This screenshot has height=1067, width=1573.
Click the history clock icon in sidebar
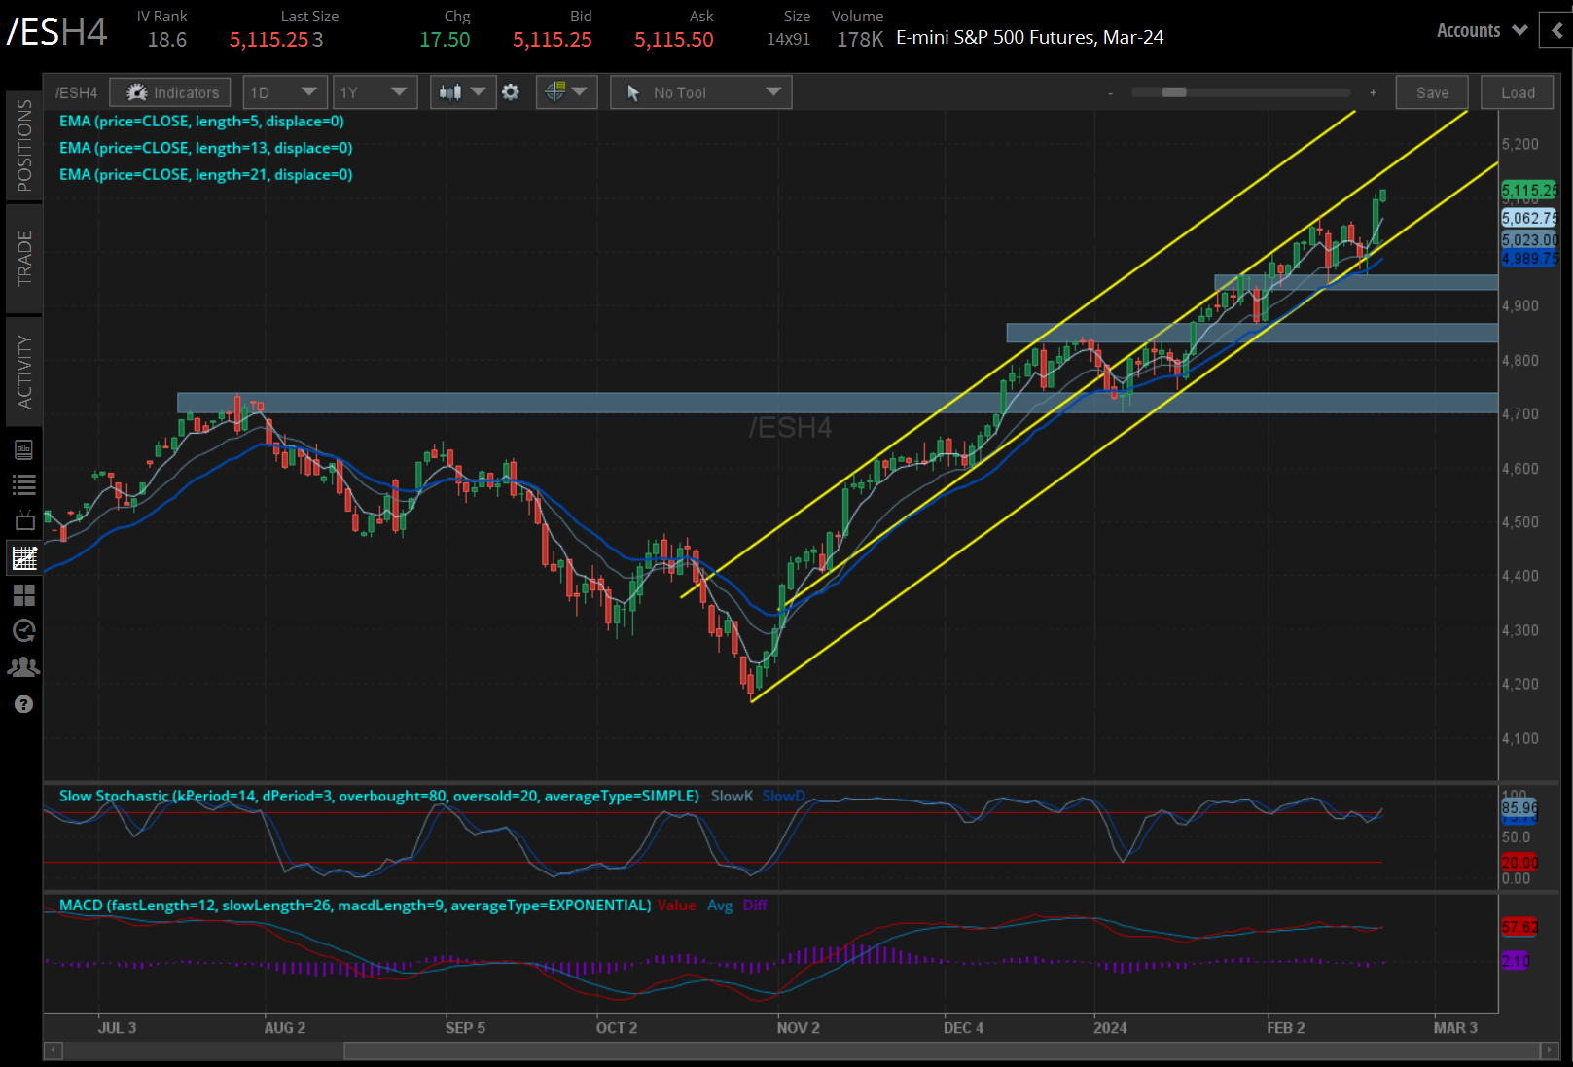coord(24,631)
